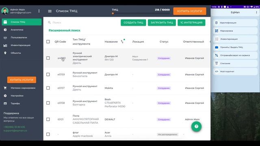Click the ЗАГРУЗИТЬ ТМЦ button
The width and height of the screenshot is (260, 146).
(162, 23)
